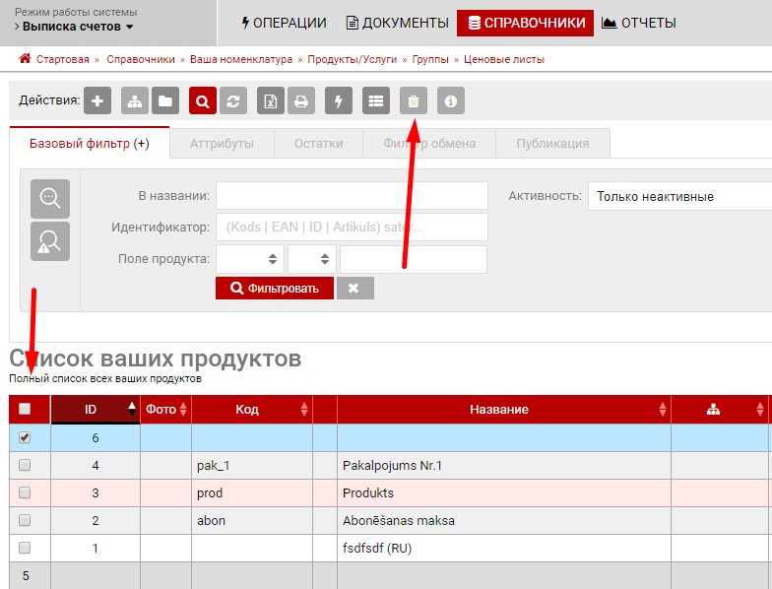Open the Активность dropdown
772x589 pixels.
[679, 196]
